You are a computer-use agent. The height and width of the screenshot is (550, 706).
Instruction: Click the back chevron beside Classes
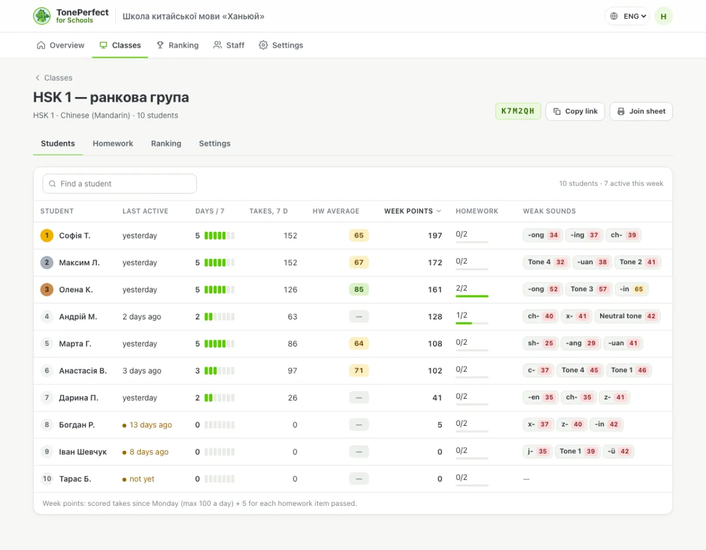coord(37,78)
